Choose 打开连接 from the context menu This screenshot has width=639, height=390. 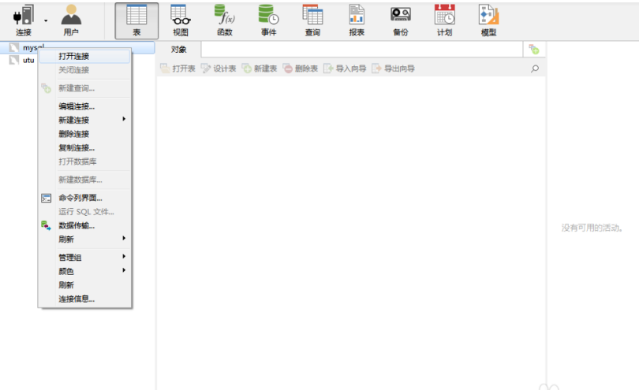coord(84,56)
